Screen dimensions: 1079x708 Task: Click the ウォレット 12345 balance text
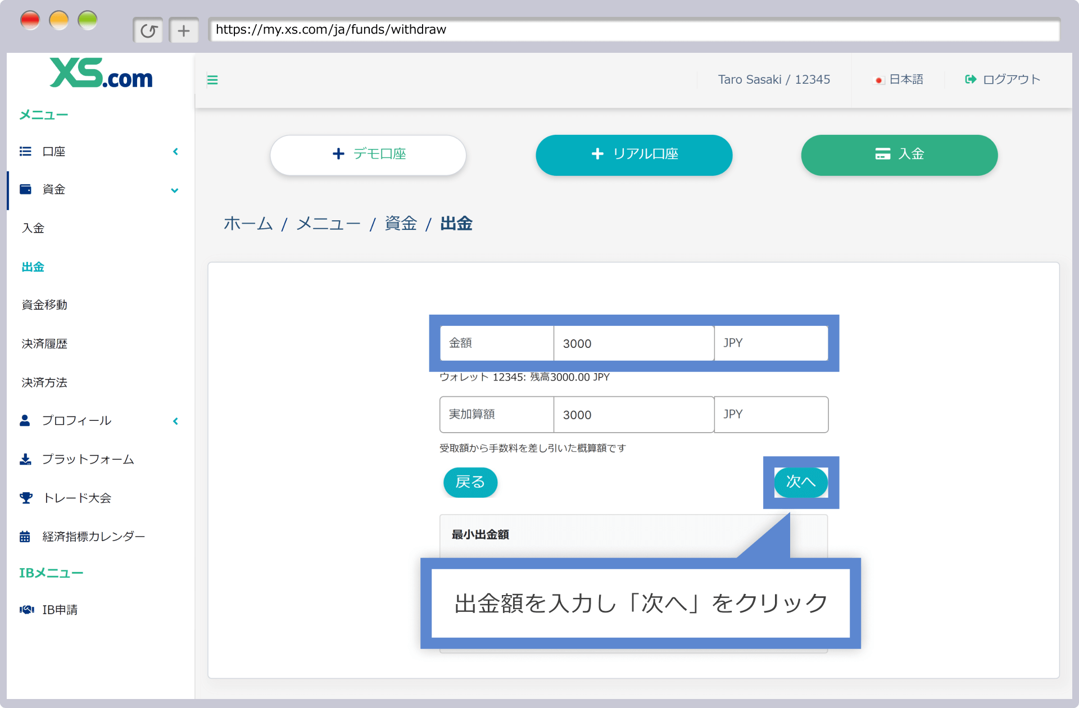(x=524, y=378)
